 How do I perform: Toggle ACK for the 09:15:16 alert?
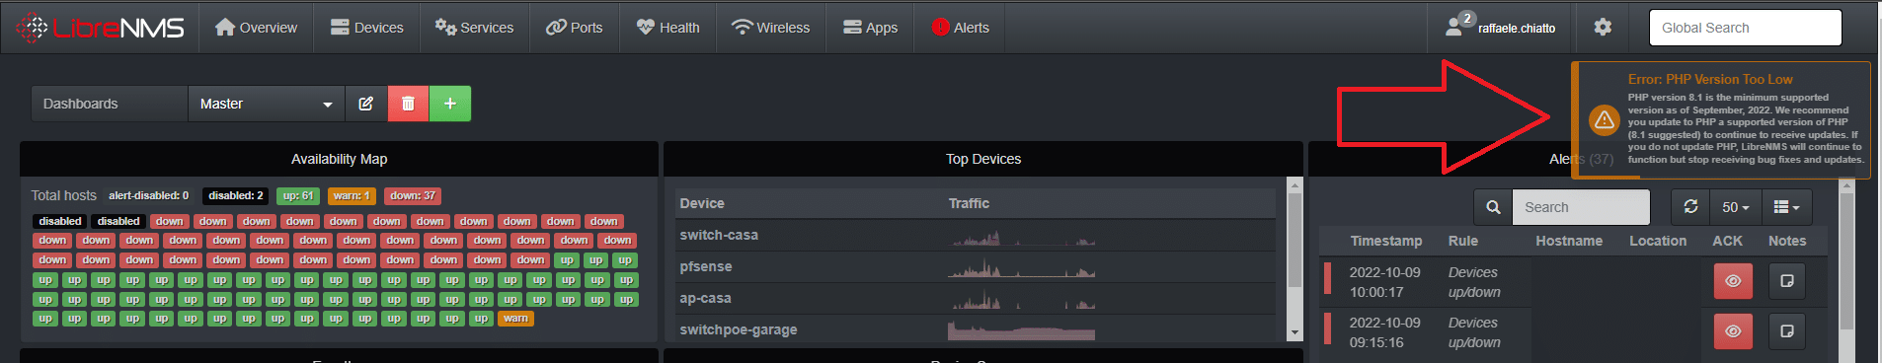[x=1733, y=331]
